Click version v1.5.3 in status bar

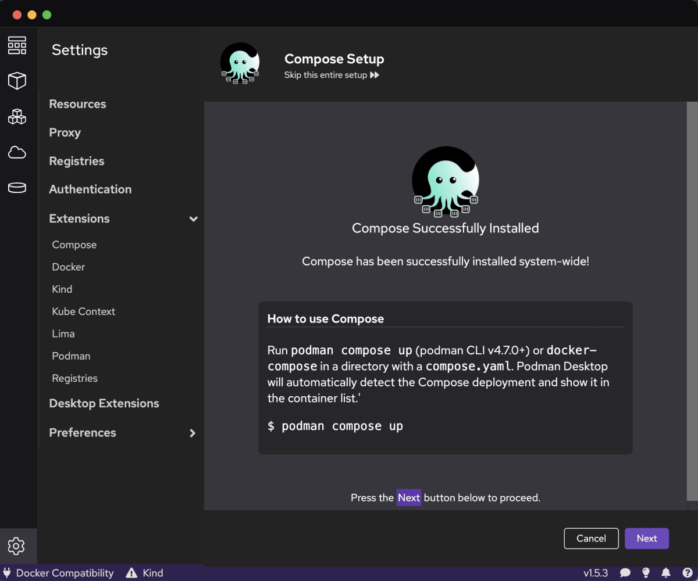pyautogui.click(x=596, y=573)
